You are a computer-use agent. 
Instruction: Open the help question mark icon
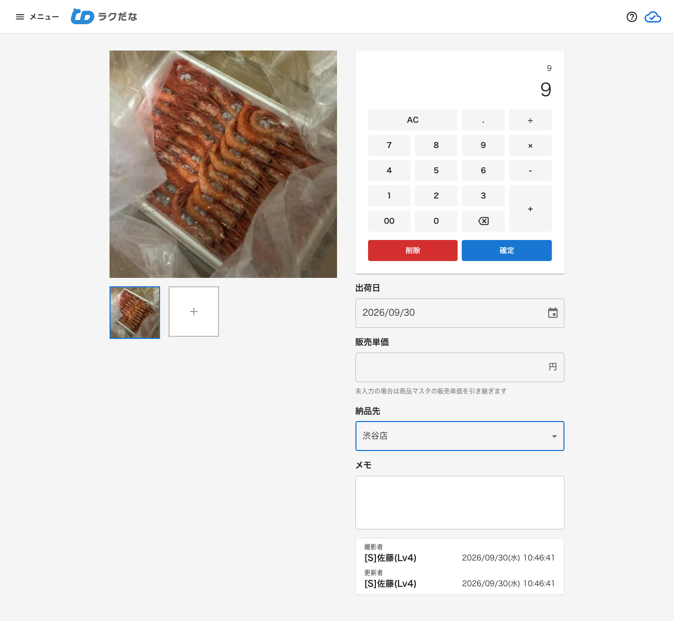coord(632,17)
